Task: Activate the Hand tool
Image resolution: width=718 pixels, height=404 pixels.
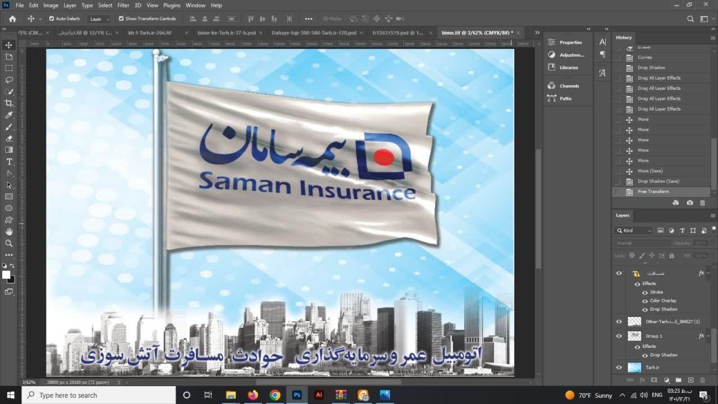Action: pyautogui.click(x=9, y=231)
